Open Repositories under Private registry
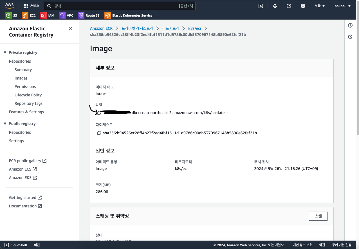 [20, 61]
